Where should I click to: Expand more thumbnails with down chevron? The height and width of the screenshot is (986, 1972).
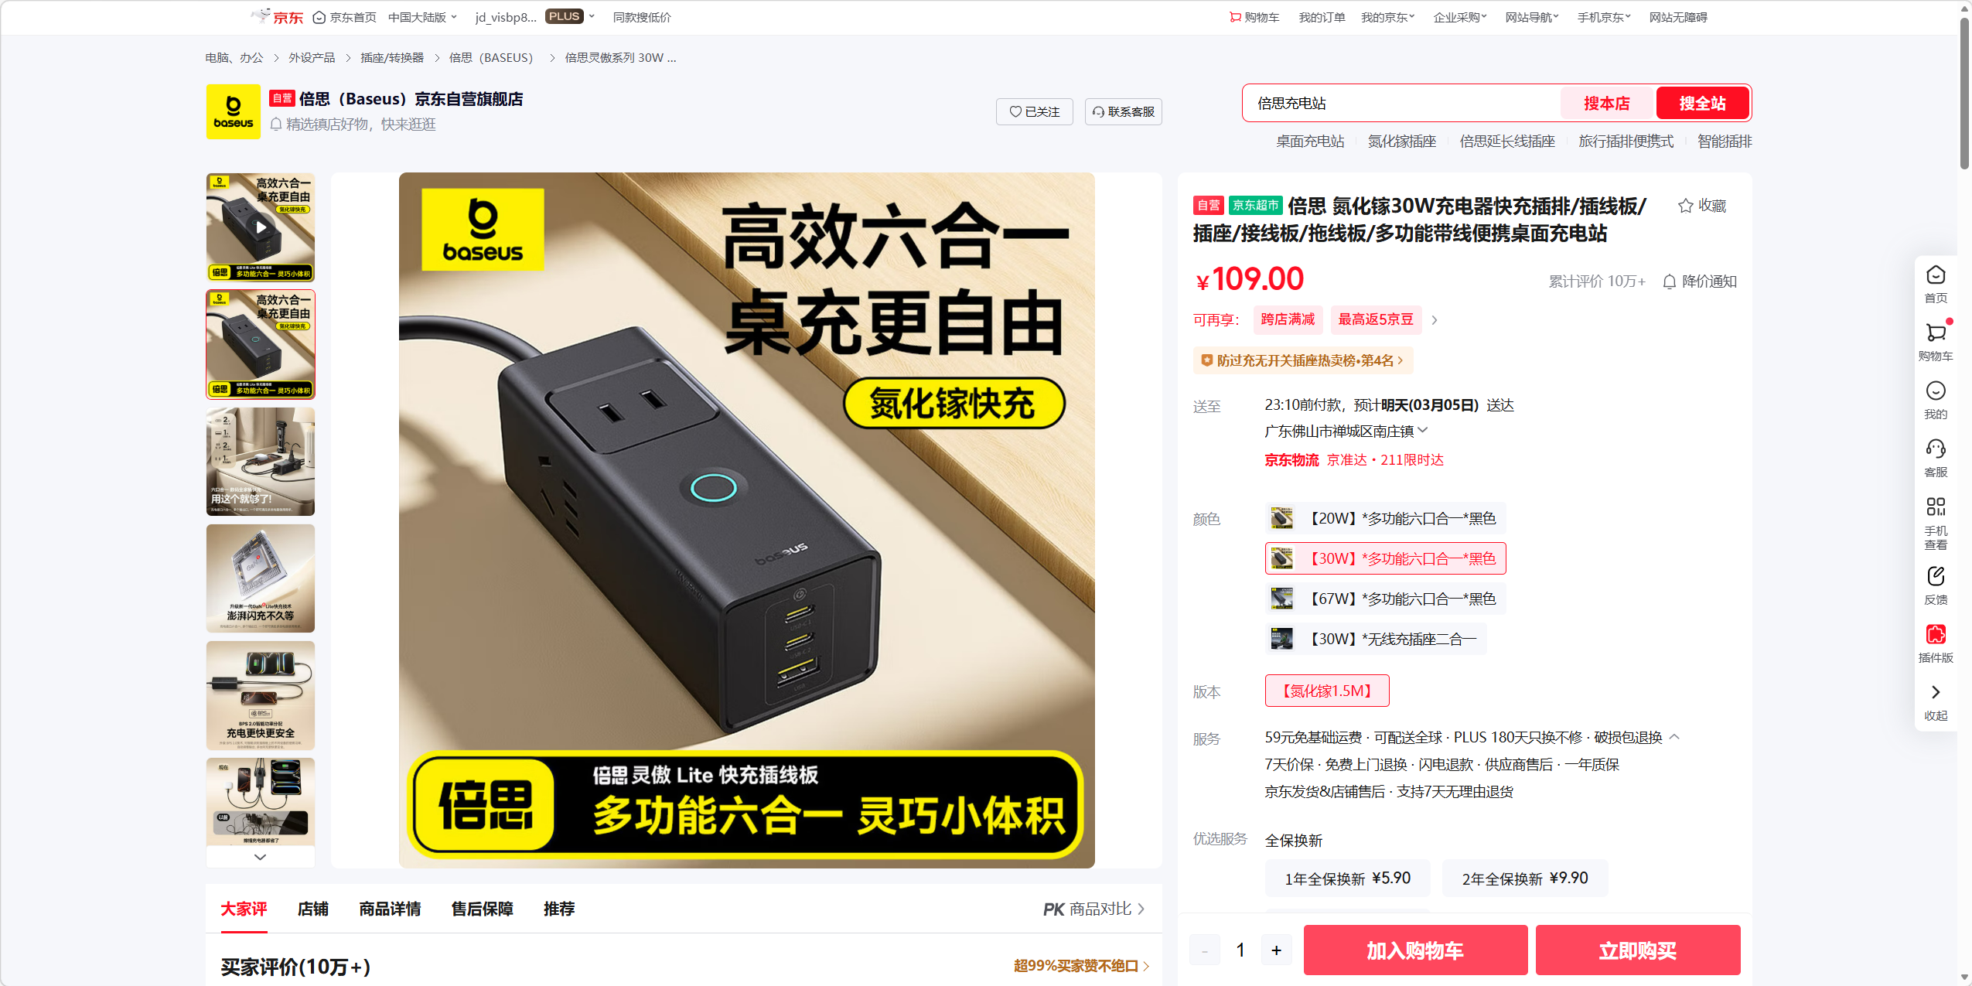click(260, 857)
